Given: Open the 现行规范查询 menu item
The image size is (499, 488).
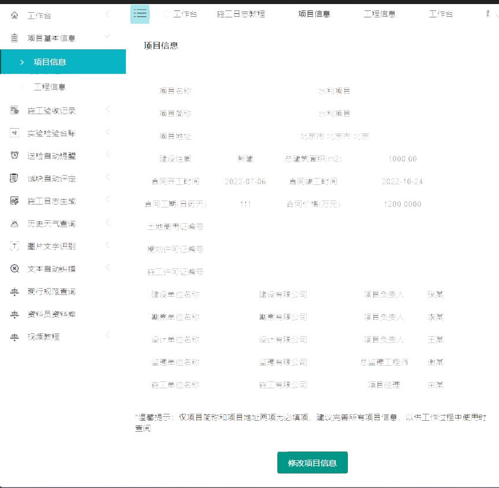Looking at the screenshot, I should [52, 292].
